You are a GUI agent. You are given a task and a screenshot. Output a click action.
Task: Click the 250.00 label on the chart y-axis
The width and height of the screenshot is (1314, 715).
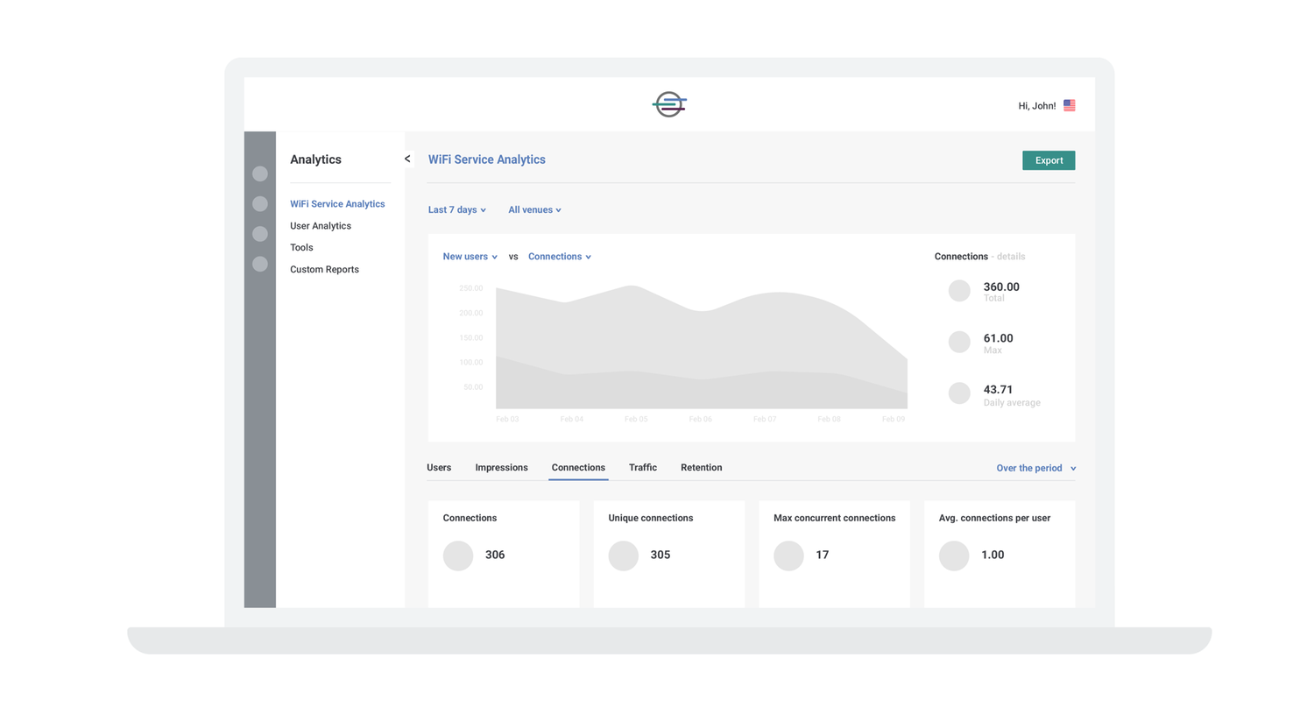470,288
